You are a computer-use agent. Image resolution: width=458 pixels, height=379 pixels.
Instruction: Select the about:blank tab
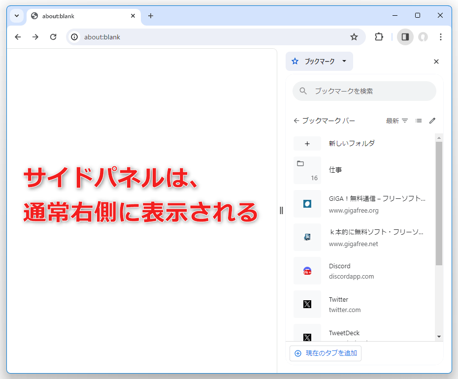pos(84,16)
